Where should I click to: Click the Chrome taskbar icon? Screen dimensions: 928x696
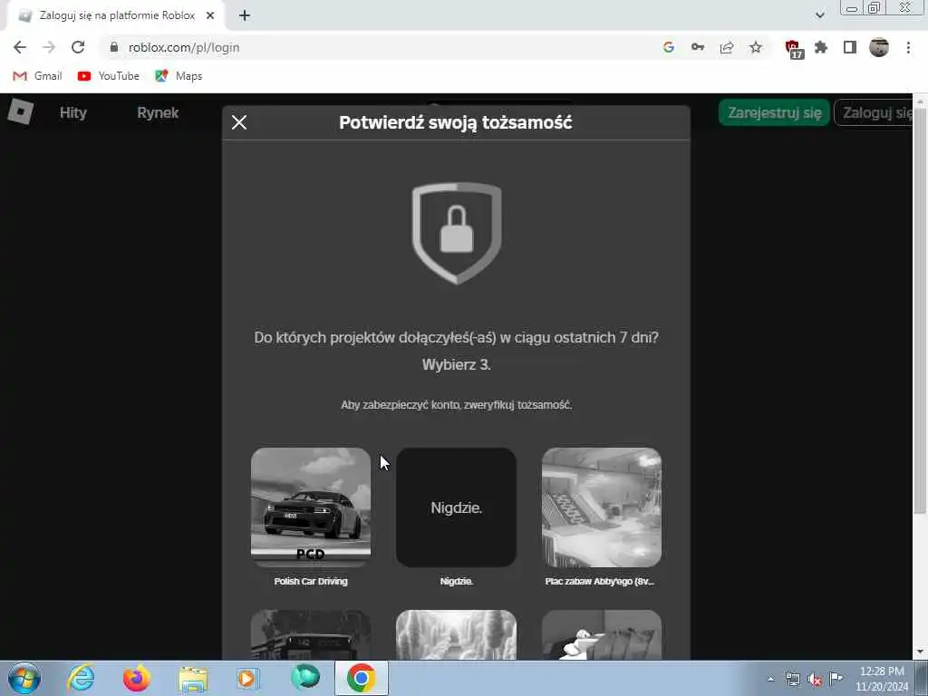pyautogui.click(x=362, y=678)
